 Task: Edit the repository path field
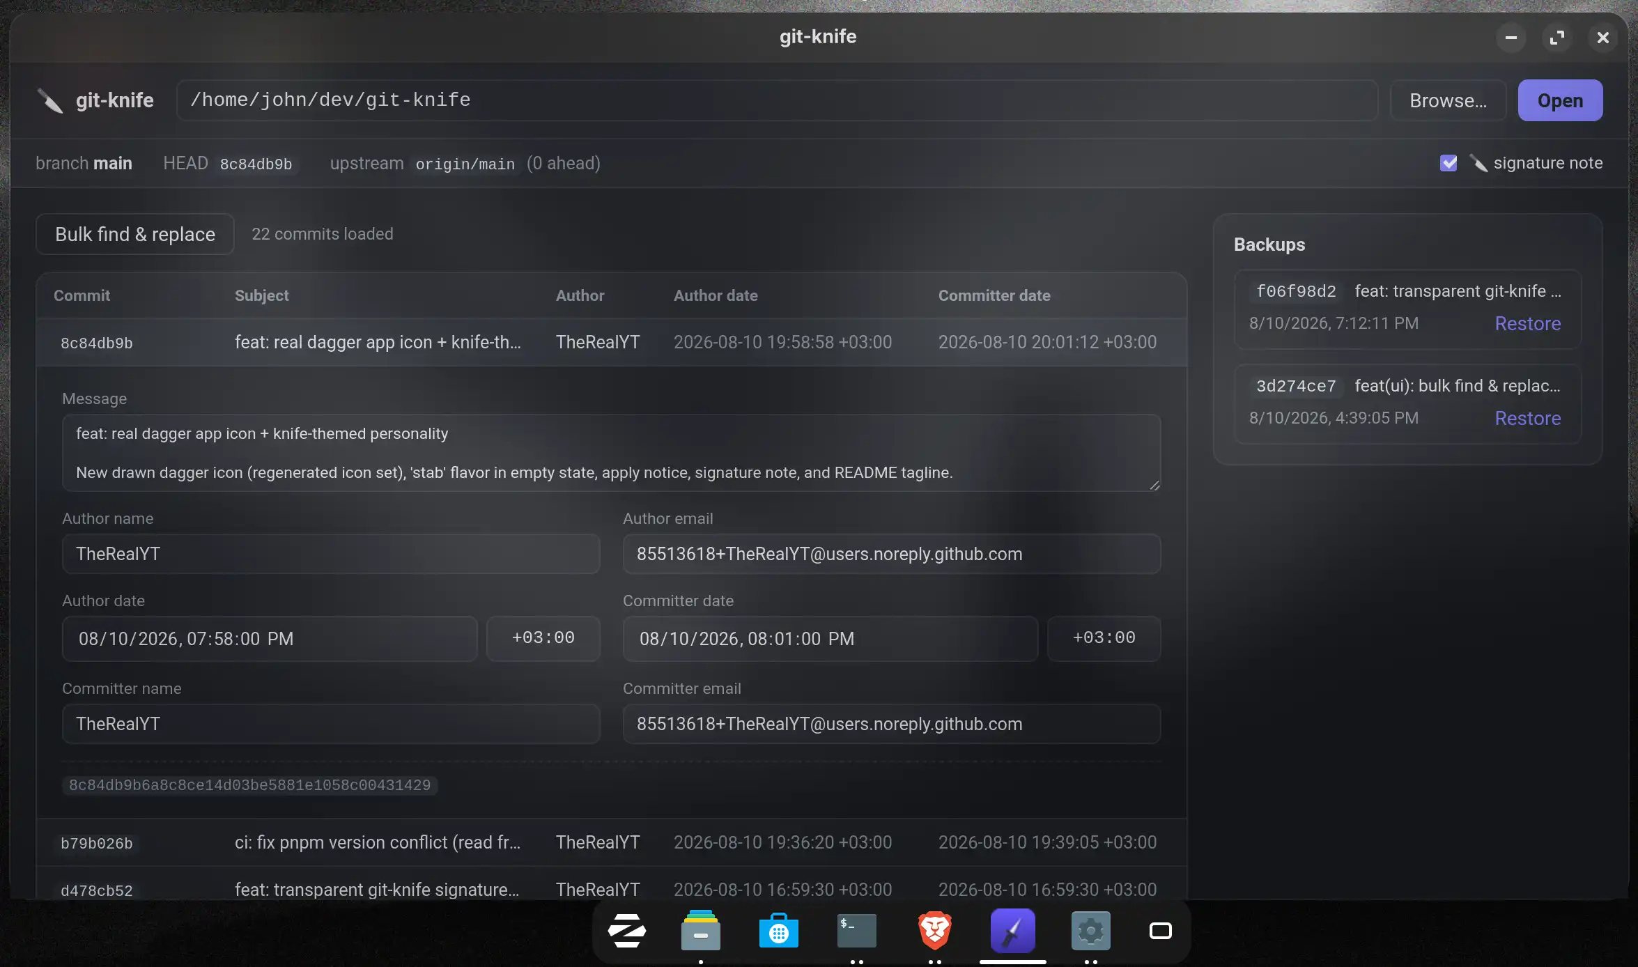pyautogui.click(x=778, y=100)
